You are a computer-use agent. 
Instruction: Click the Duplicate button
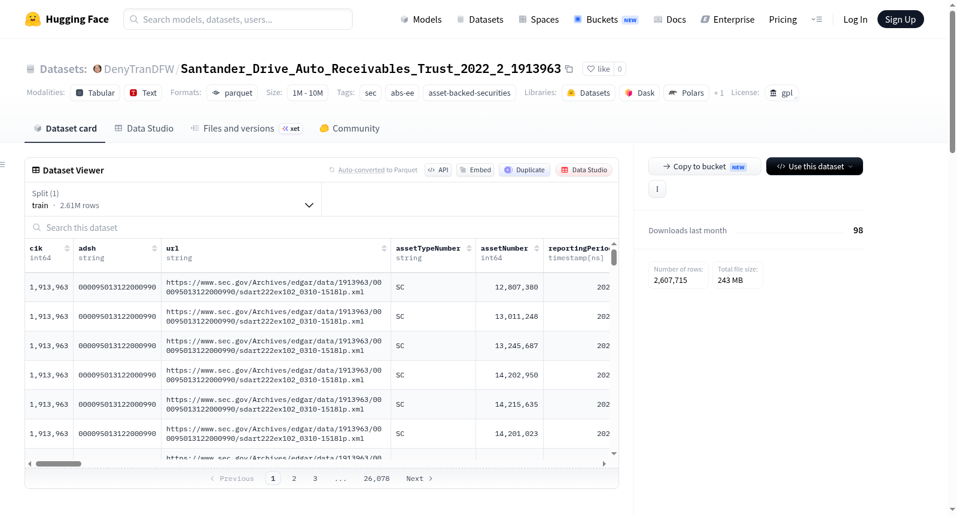[x=524, y=170]
